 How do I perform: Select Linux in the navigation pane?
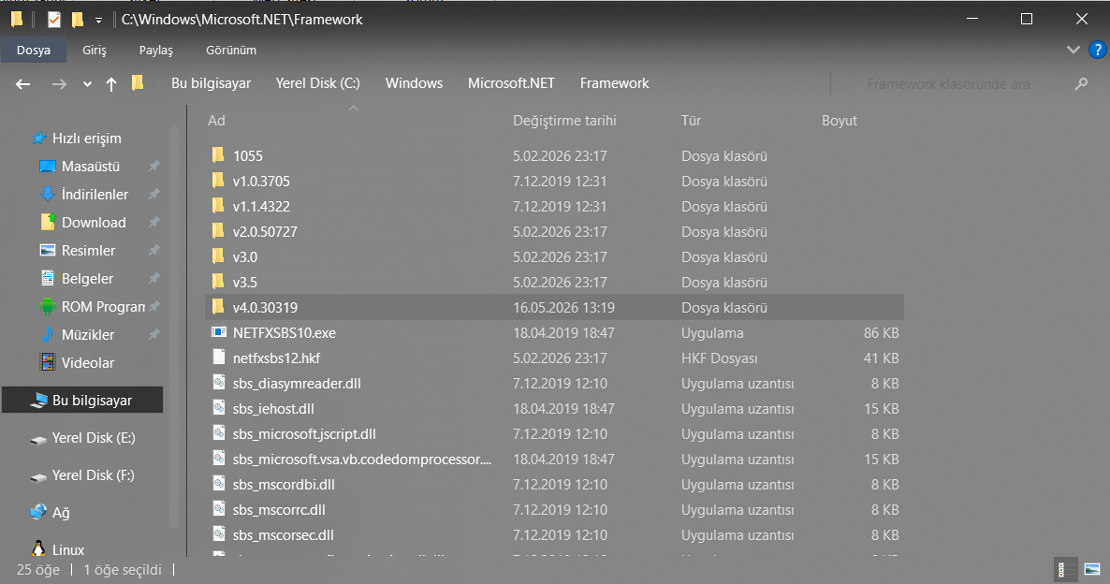click(x=68, y=550)
